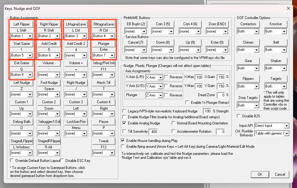The image size is (297, 188).
Task: Click OK to save settings
Action: [x=260, y=174]
